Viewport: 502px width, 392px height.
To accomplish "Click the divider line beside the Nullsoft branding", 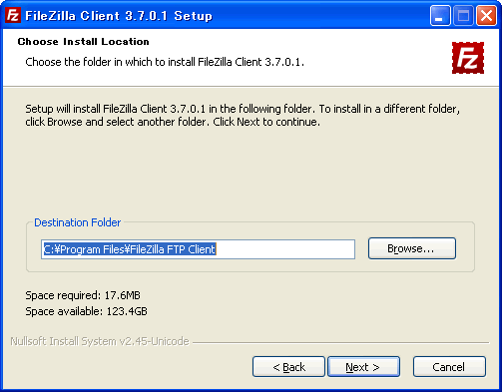I will [x=341, y=342].
